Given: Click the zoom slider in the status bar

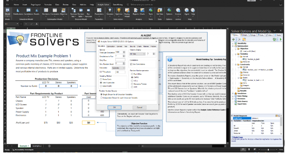Looking at the screenshot, I should [268, 150].
